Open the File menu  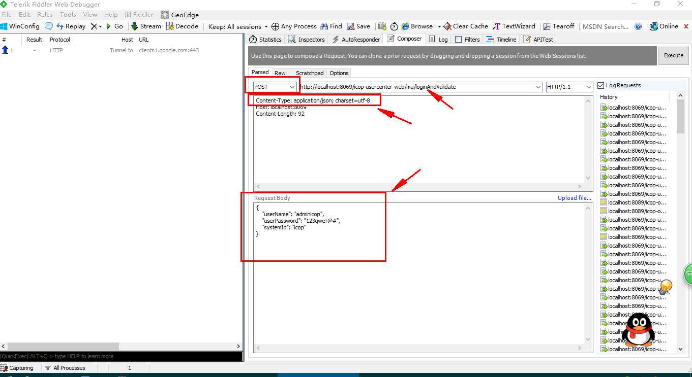point(7,14)
